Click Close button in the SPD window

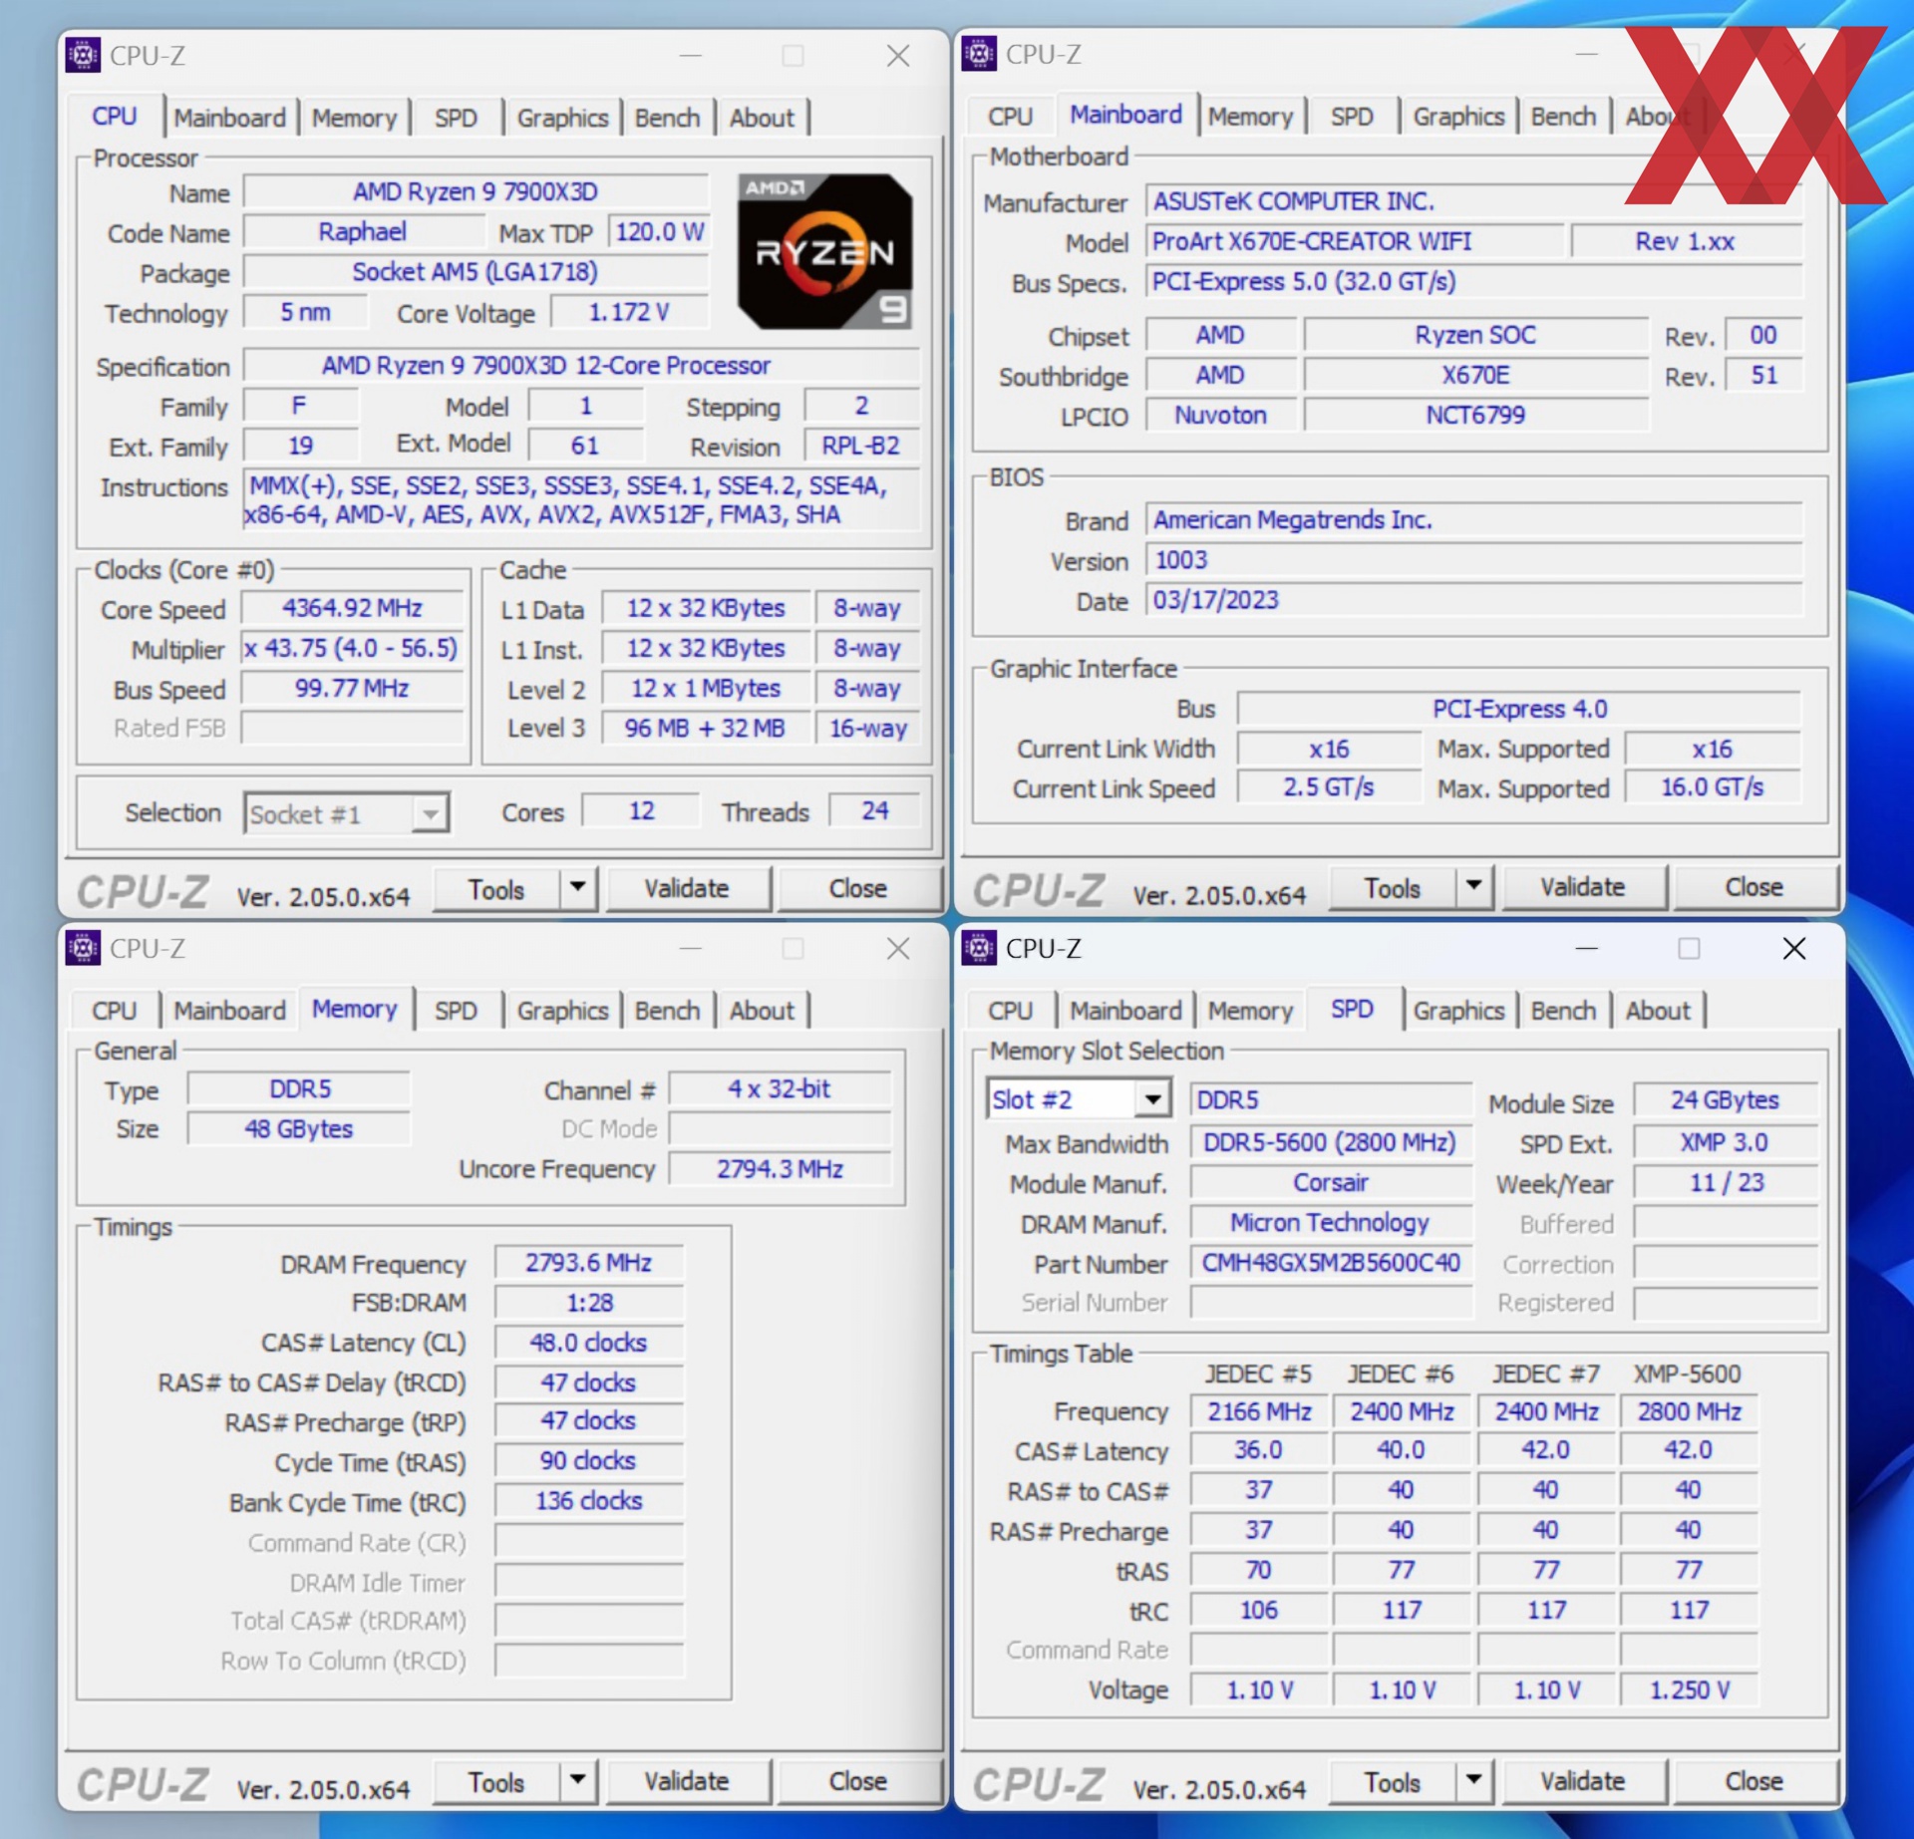click(x=1754, y=1781)
